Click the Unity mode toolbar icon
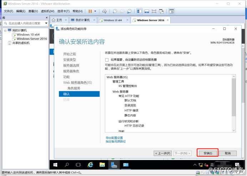 pos(161,11)
